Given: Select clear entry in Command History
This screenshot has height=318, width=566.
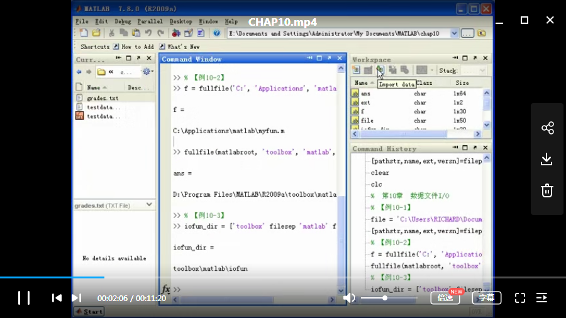Looking at the screenshot, I should click(x=380, y=173).
